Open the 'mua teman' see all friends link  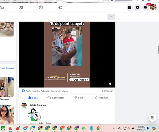pos(7,68)
